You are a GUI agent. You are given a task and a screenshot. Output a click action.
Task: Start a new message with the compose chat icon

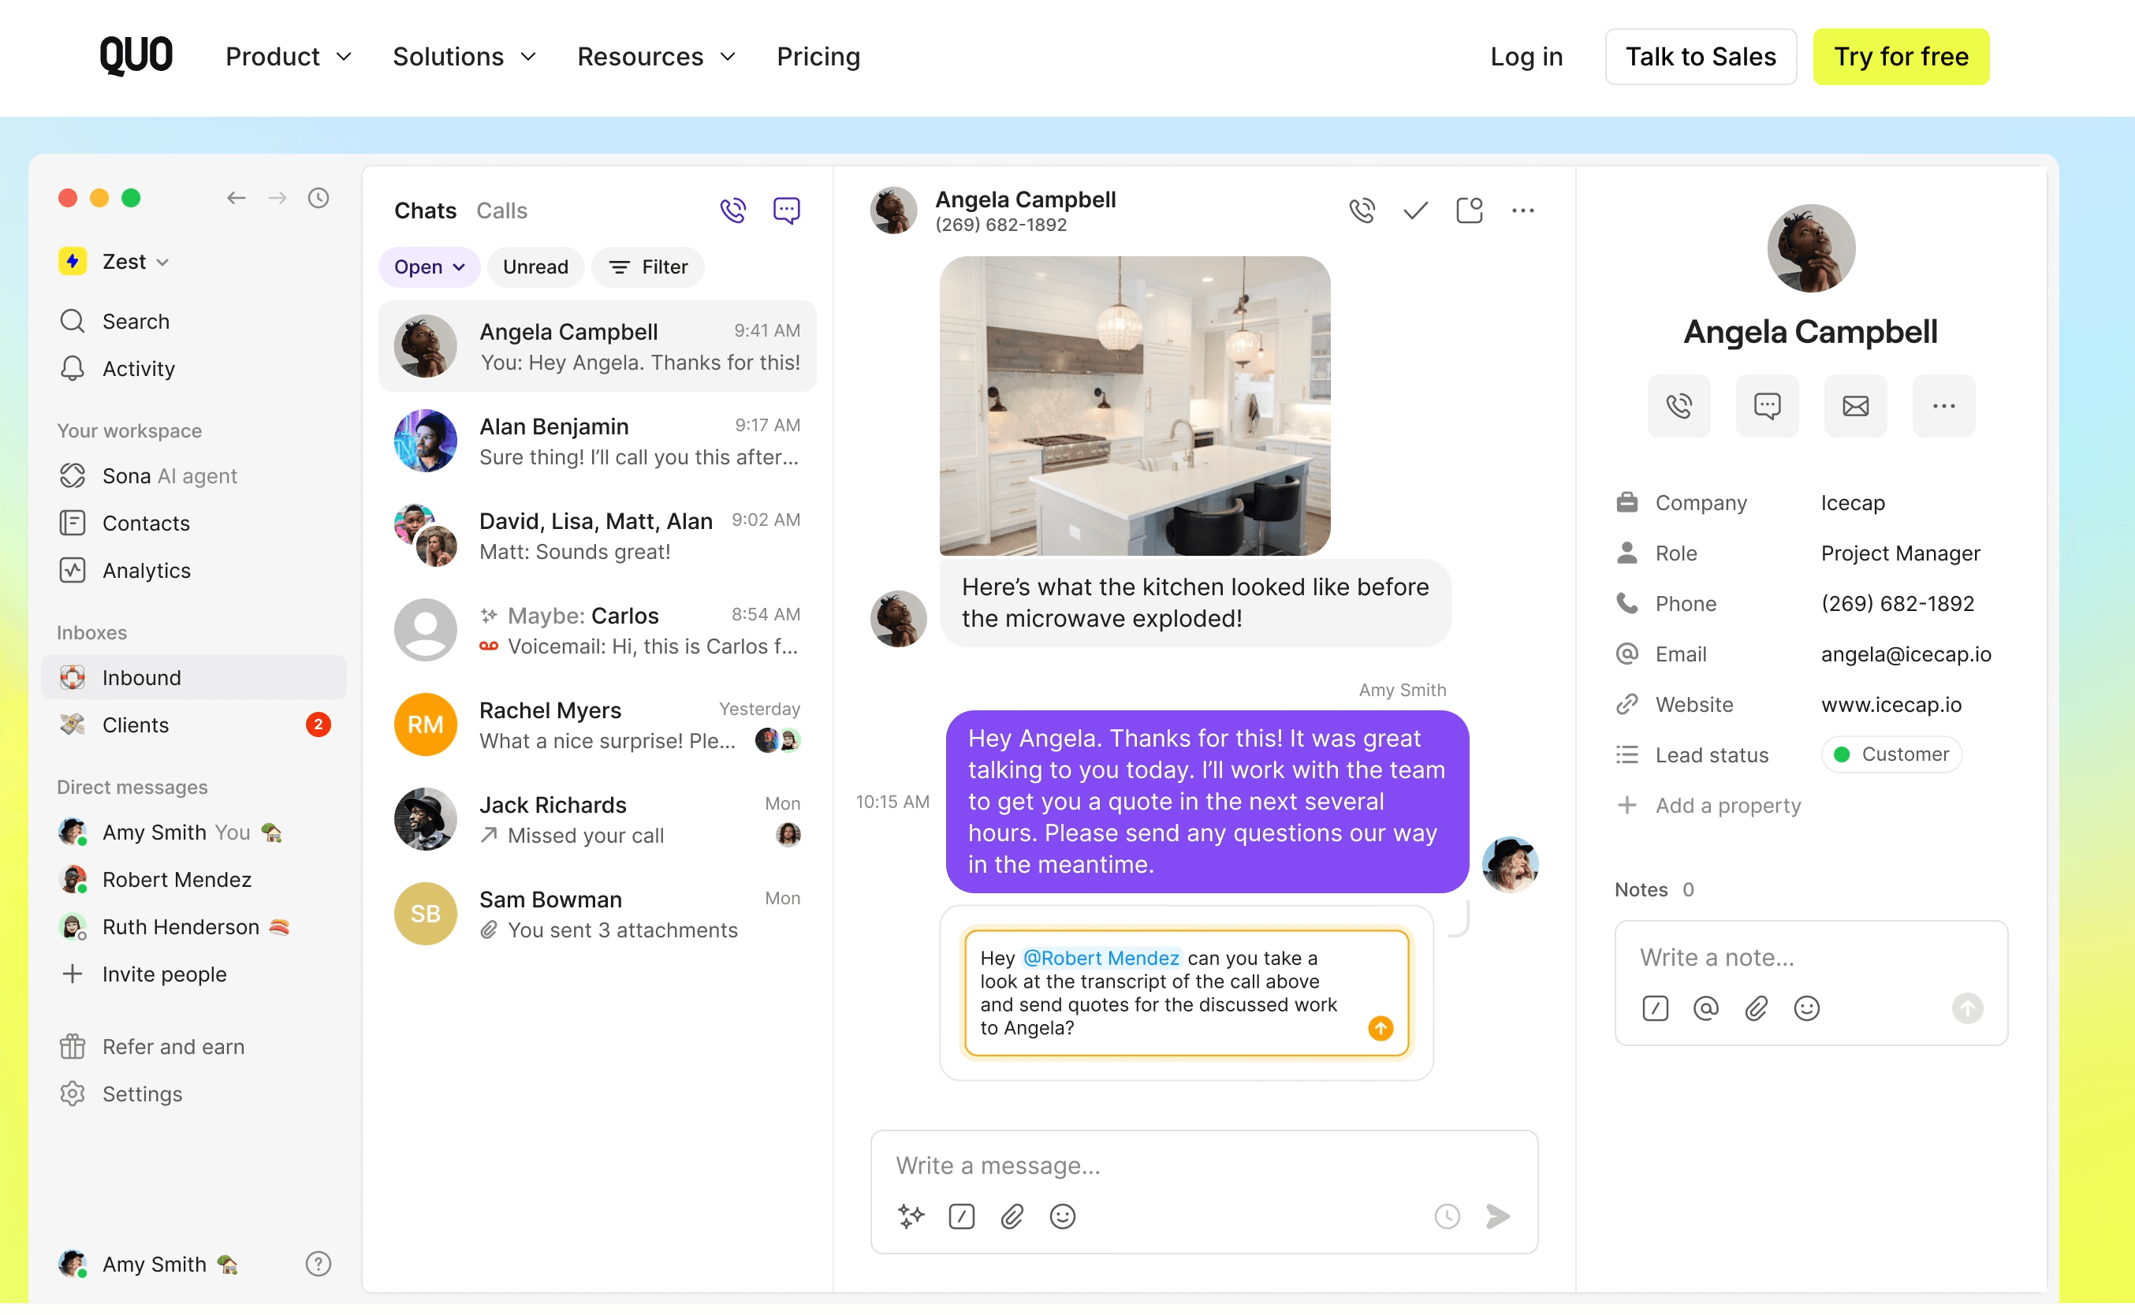coord(786,210)
